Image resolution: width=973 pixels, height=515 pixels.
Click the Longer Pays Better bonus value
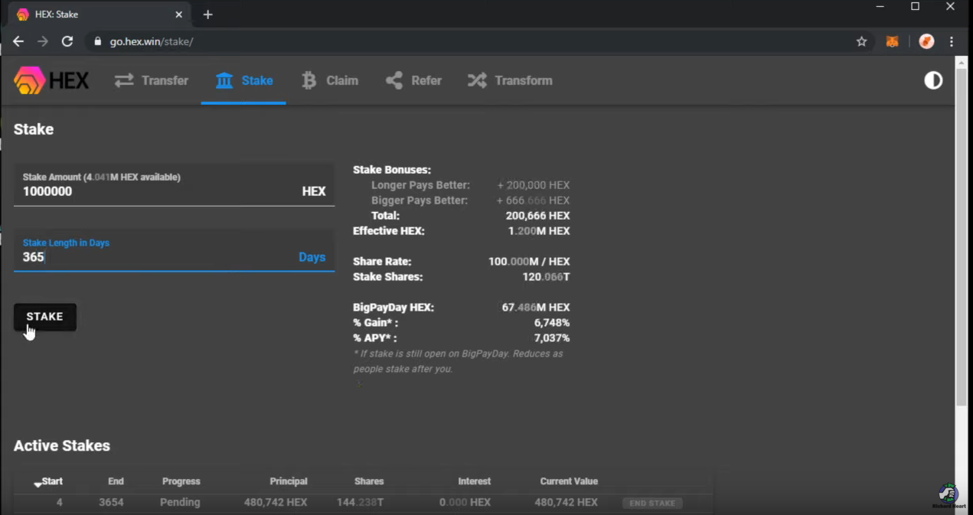534,185
